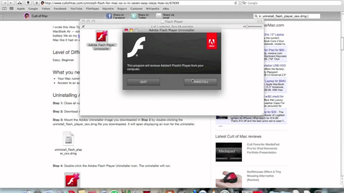Open the eBay bookmark
Viewport: 344px width, 193px height.
coord(166,9)
